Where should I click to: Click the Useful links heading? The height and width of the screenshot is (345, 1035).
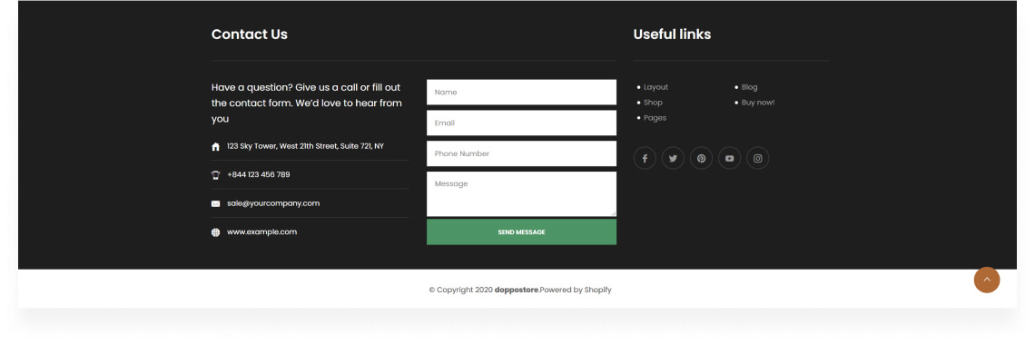coord(672,34)
